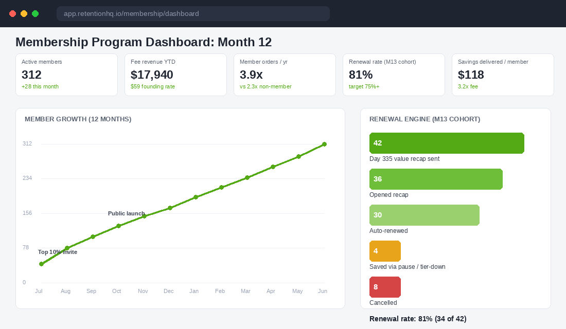Open the Active members 312 card
Image resolution: width=566 pixels, height=329 pixels.
(x=67, y=75)
